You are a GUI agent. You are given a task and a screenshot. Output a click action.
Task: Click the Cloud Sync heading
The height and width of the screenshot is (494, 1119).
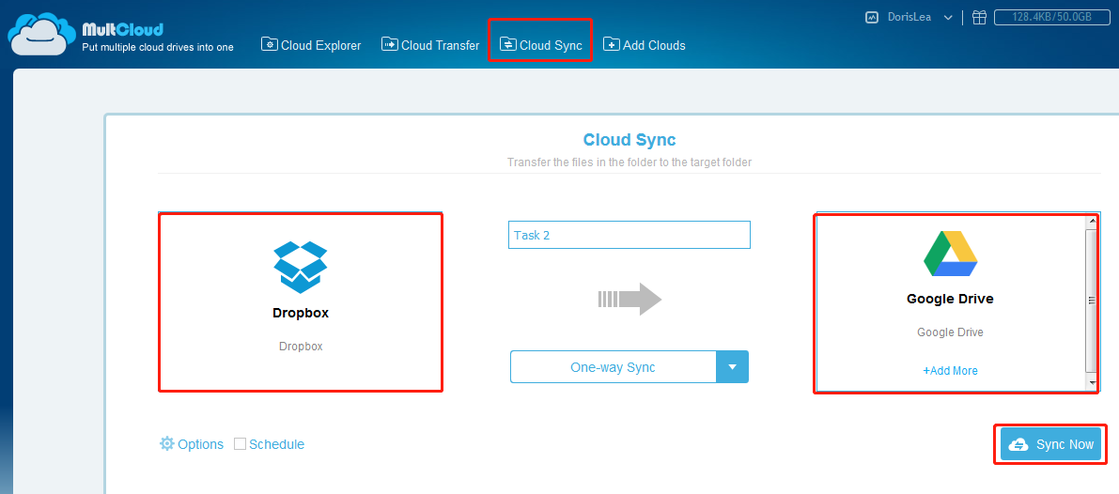(x=629, y=139)
